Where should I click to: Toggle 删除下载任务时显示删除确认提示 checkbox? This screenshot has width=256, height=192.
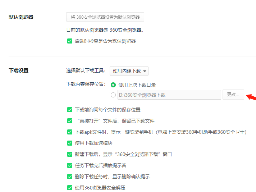70,177
